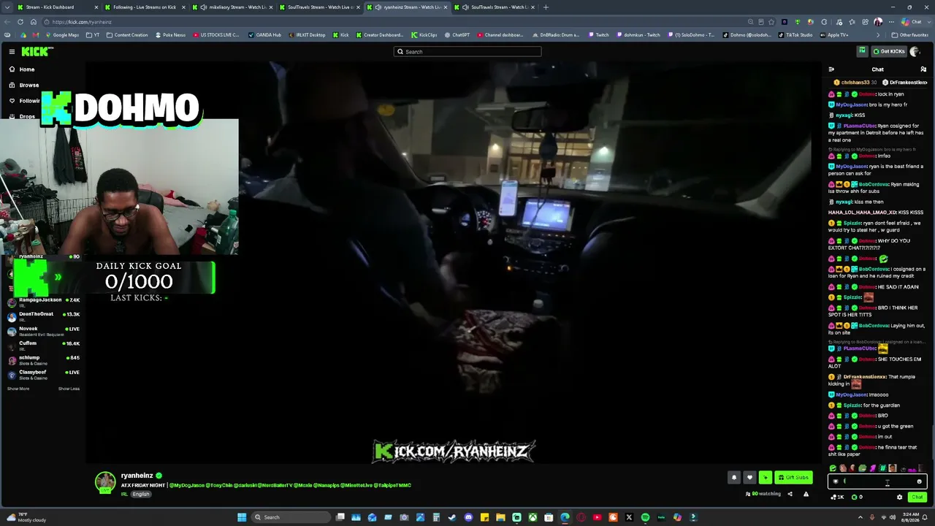
Task: Click the weather widget on taskbar
Action: tap(26, 517)
